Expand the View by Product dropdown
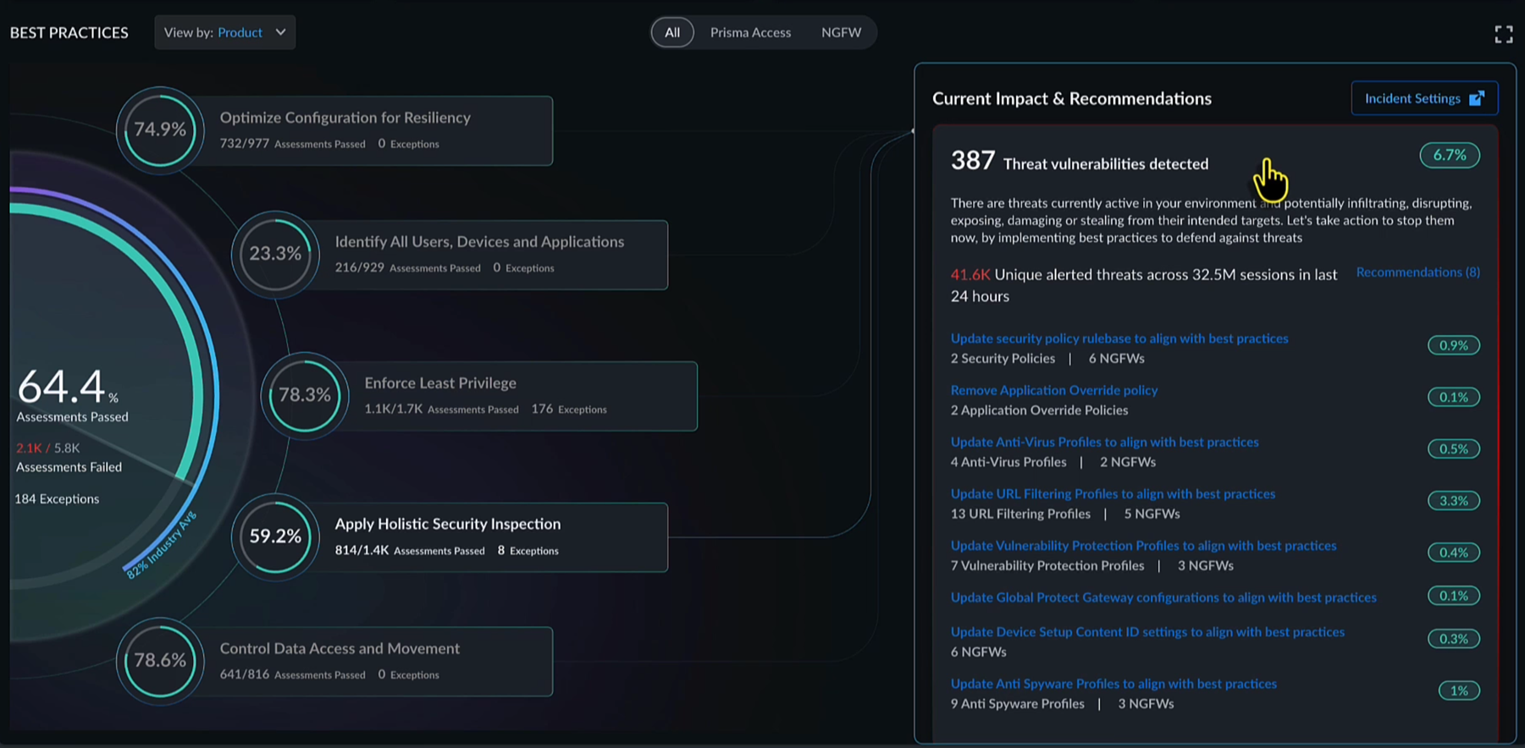Screen dimensions: 1525x748 coord(224,32)
